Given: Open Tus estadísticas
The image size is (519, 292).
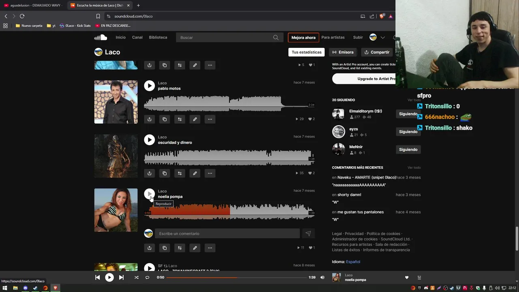Looking at the screenshot, I should pyautogui.click(x=307, y=52).
